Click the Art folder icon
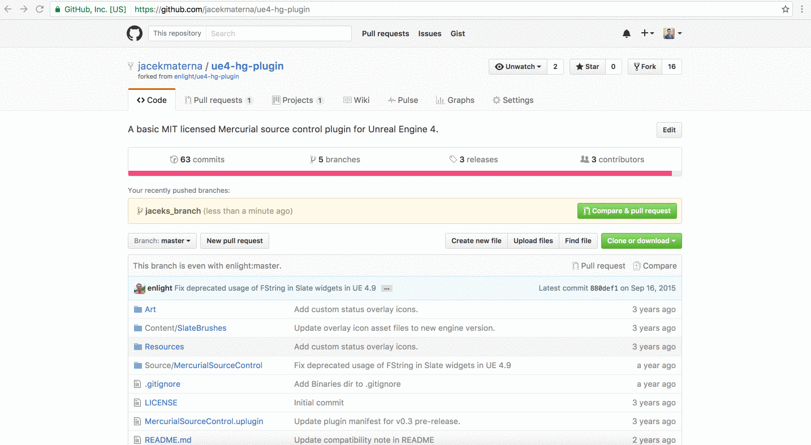 pos(137,309)
